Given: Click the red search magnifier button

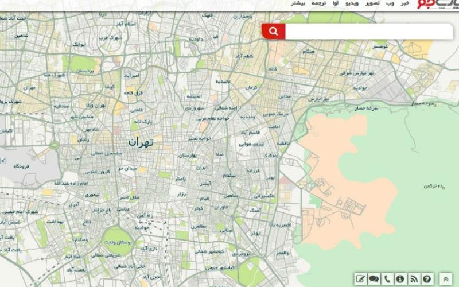Looking at the screenshot, I should point(274,32).
